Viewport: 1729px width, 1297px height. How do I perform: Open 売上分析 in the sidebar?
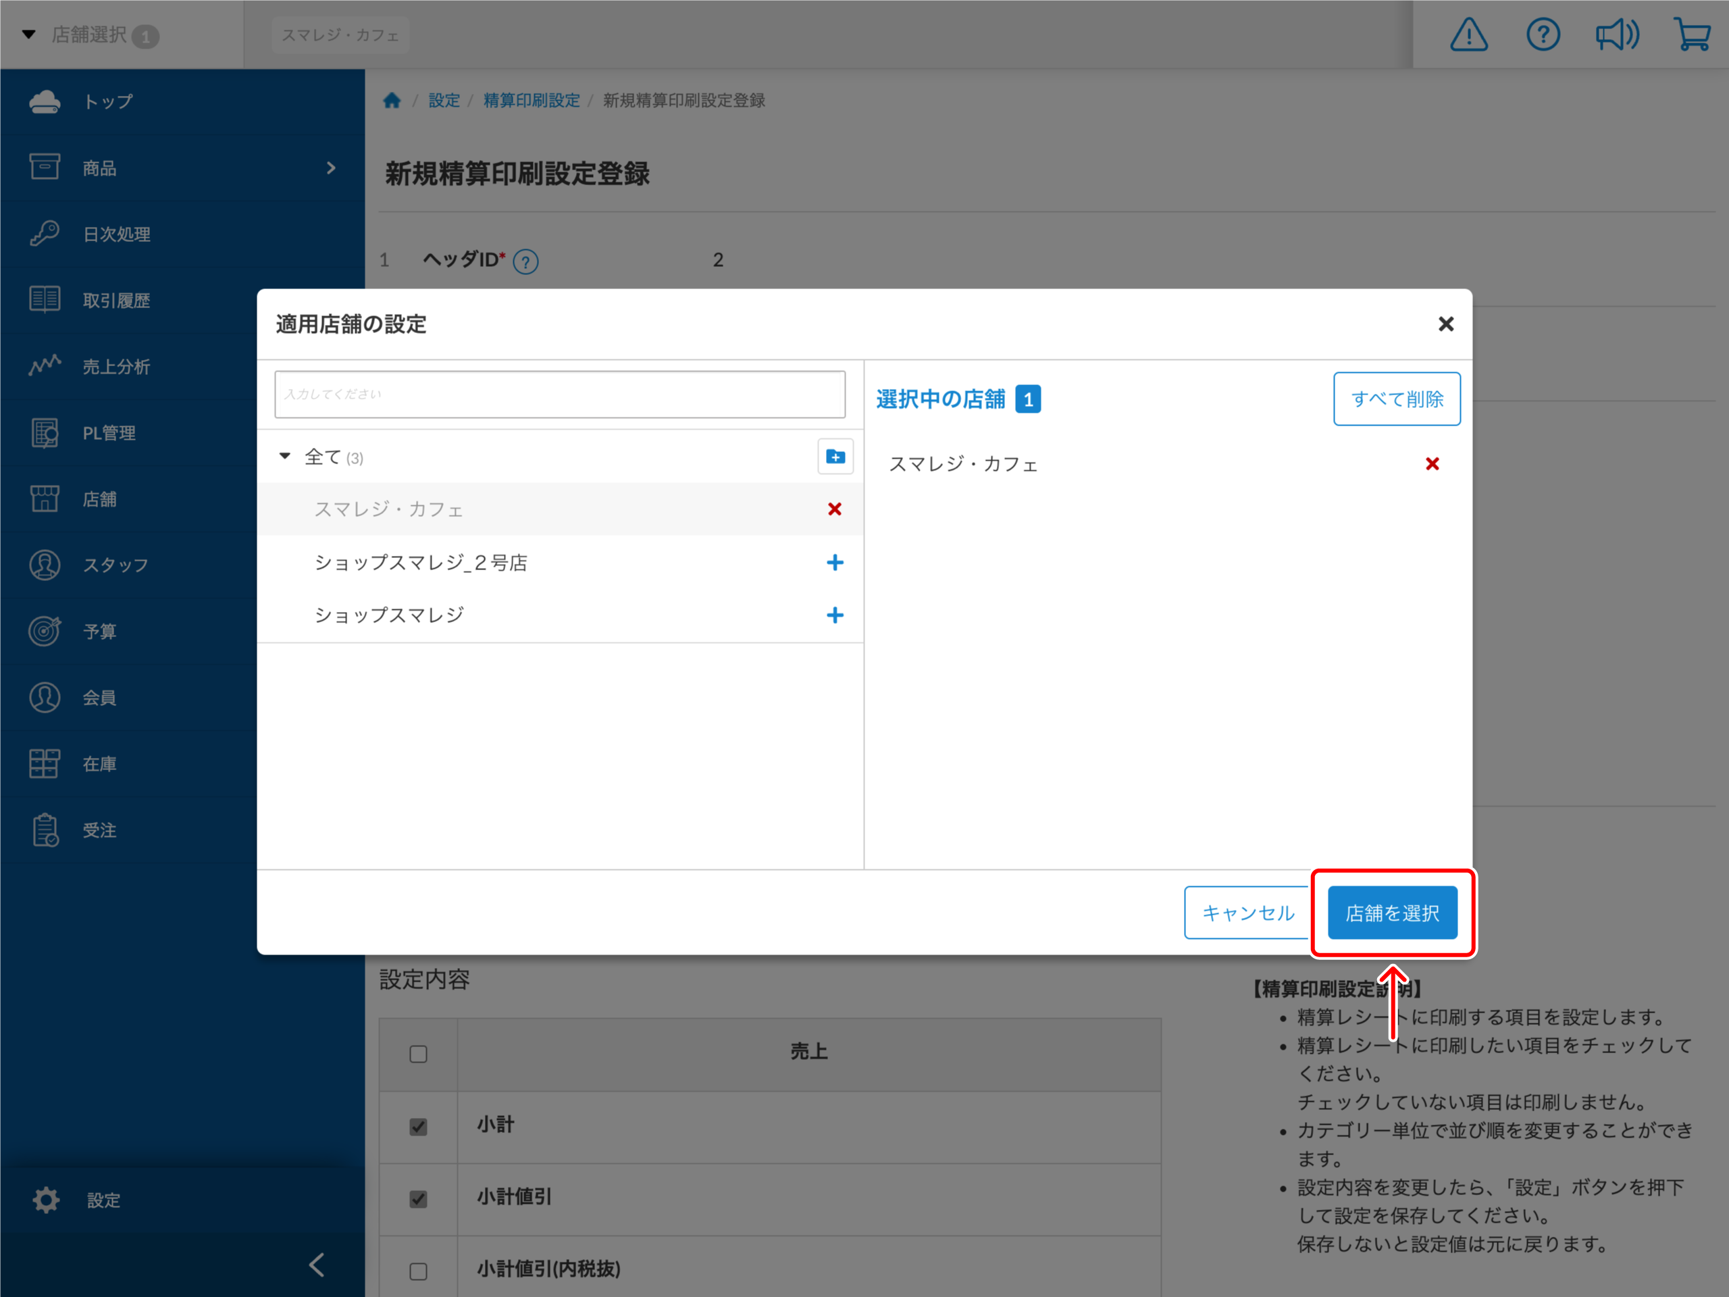pos(129,367)
